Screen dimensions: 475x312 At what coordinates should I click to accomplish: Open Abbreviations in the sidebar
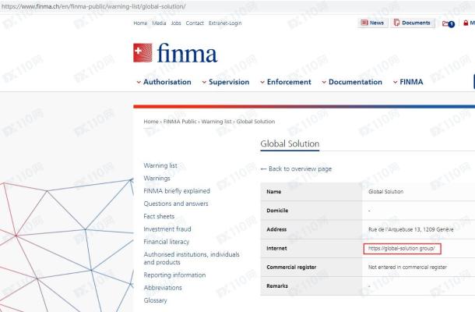click(x=163, y=288)
